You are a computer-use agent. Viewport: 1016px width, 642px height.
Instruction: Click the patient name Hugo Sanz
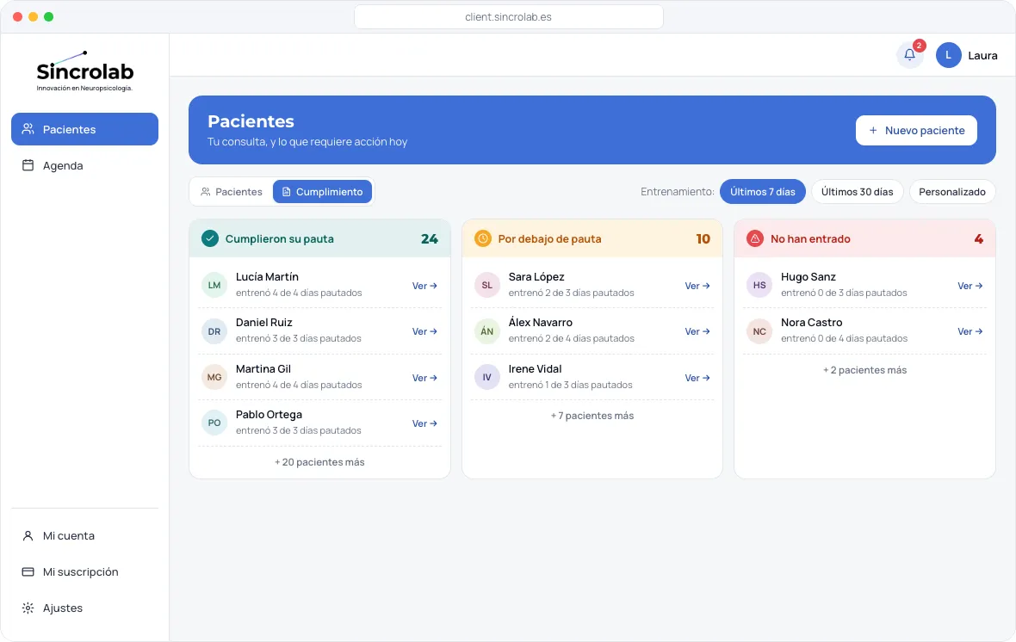(808, 276)
